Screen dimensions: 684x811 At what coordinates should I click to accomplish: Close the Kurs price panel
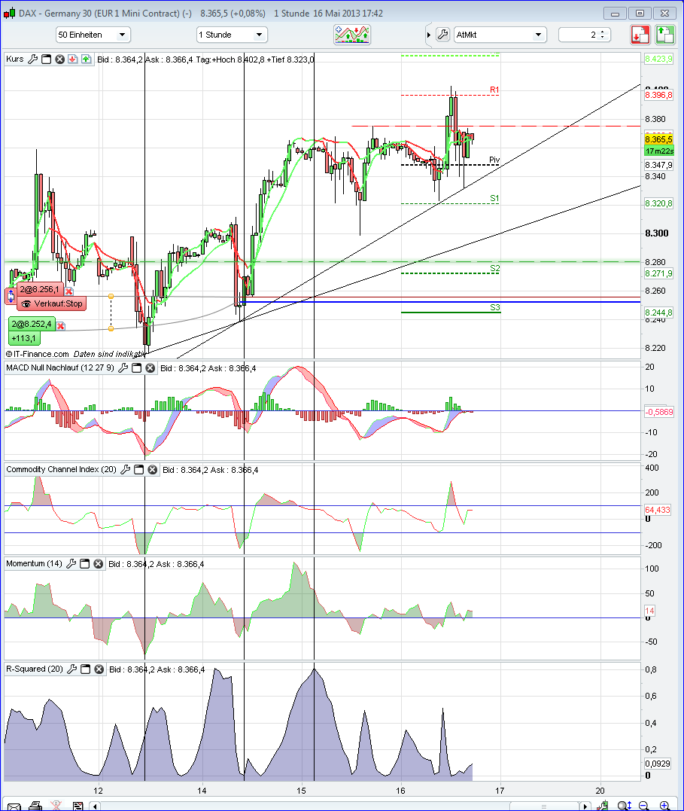[x=59, y=59]
